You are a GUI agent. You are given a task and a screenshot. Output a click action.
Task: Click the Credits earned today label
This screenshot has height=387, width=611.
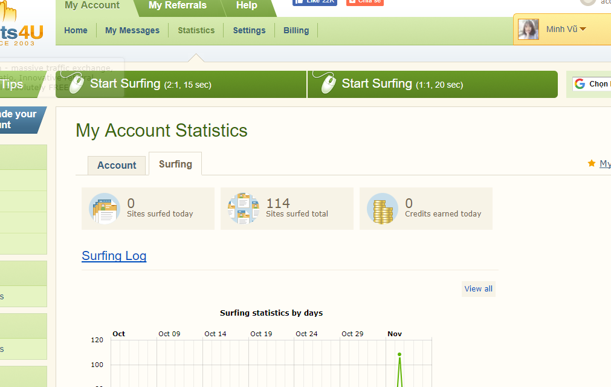tap(443, 213)
